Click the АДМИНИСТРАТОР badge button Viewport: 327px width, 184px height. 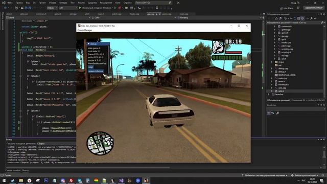[x=314, y=8]
